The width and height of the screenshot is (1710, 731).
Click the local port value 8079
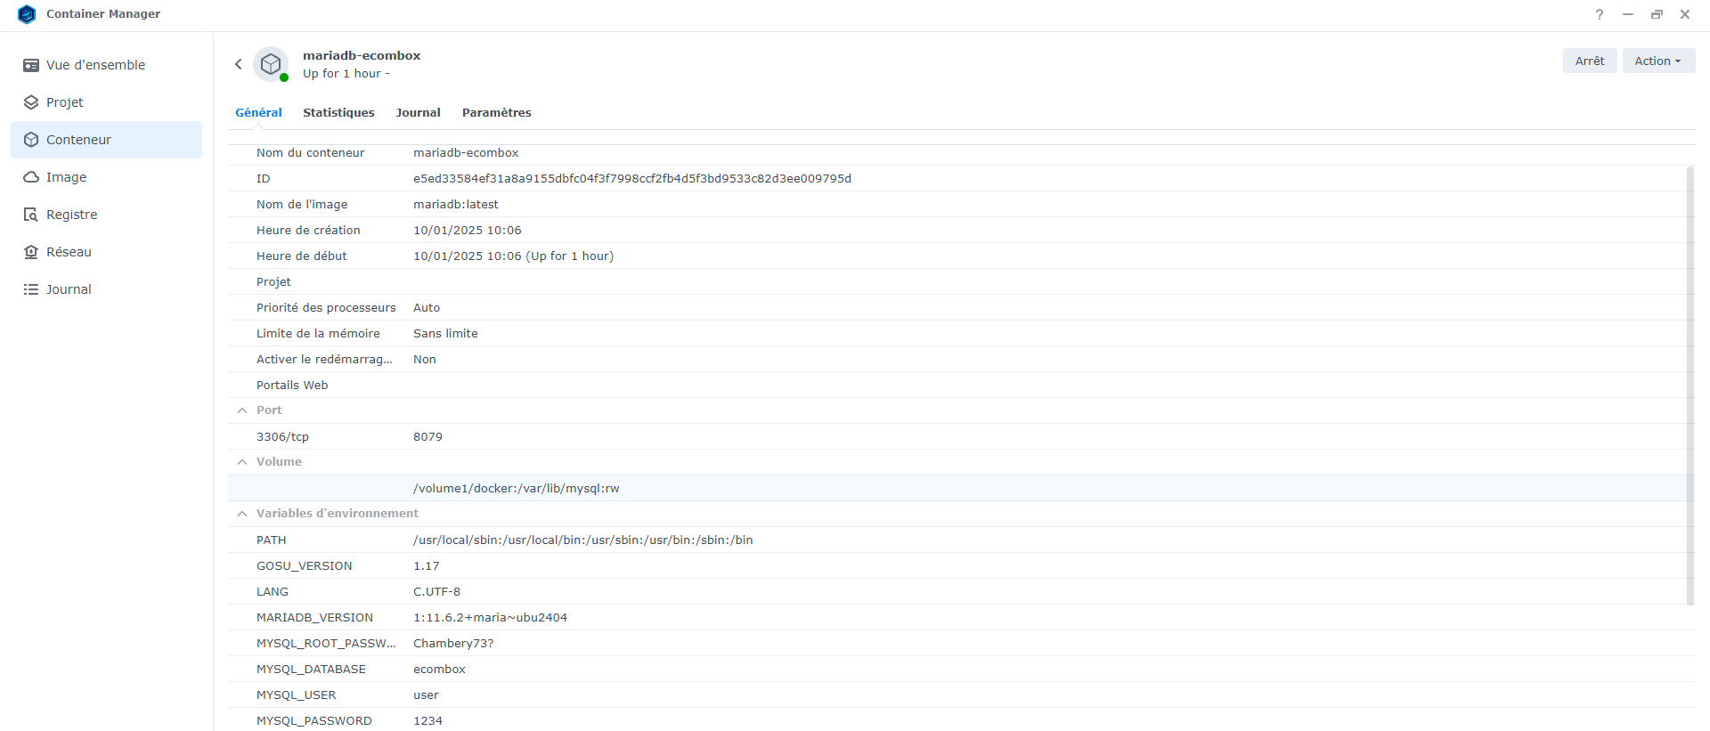click(427, 437)
